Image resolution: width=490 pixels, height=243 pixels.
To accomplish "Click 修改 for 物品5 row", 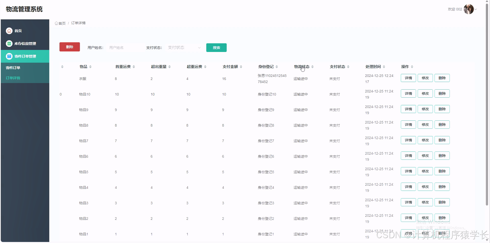I will 425,171.
